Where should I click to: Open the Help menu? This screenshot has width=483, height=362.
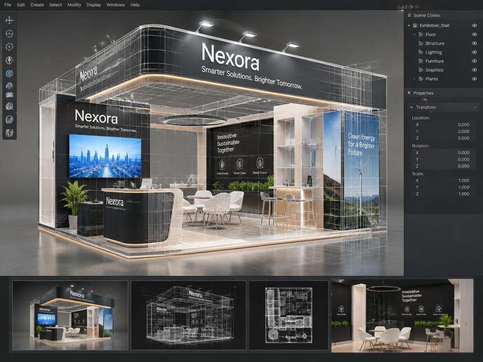click(x=135, y=5)
